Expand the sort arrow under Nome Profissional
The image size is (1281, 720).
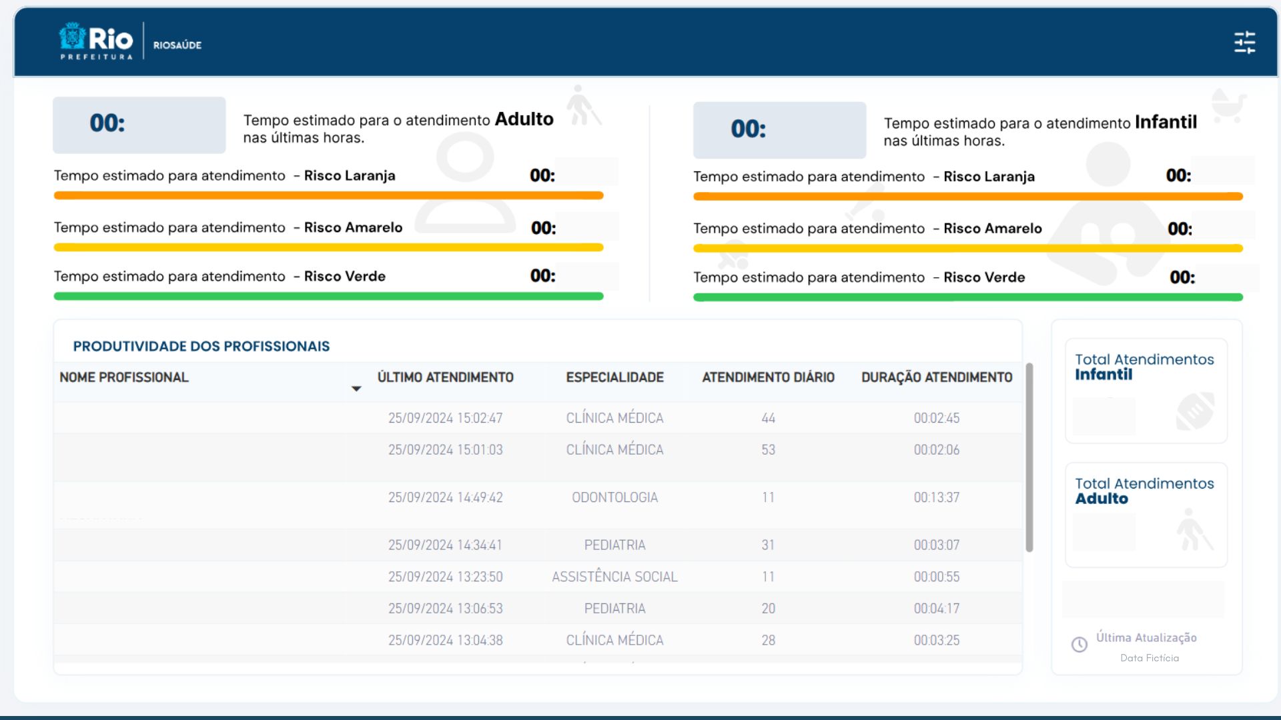point(356,389)
